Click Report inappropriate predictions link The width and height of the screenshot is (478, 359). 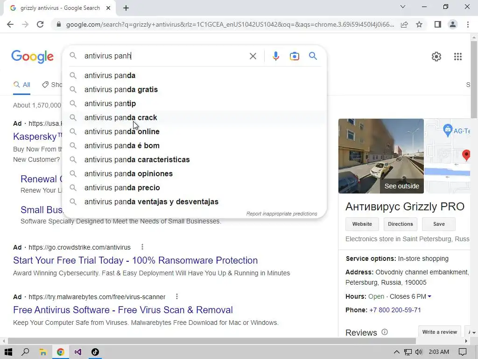pyautogui.click(x=281, y=214)
